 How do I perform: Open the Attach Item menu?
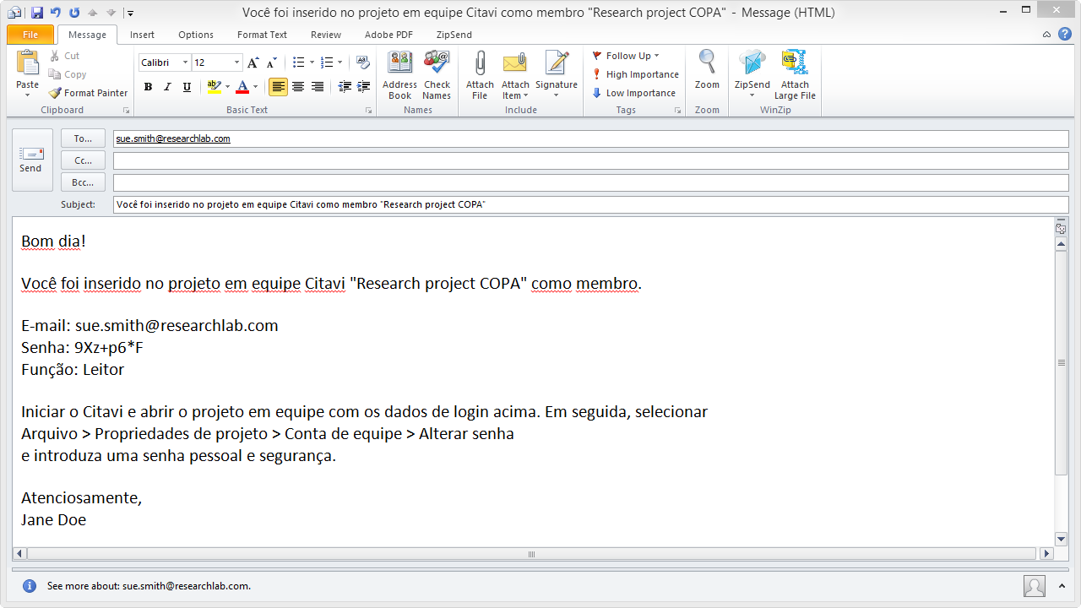point(515,75)
